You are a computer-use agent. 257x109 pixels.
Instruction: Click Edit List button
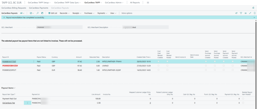[x=53, y=13]
